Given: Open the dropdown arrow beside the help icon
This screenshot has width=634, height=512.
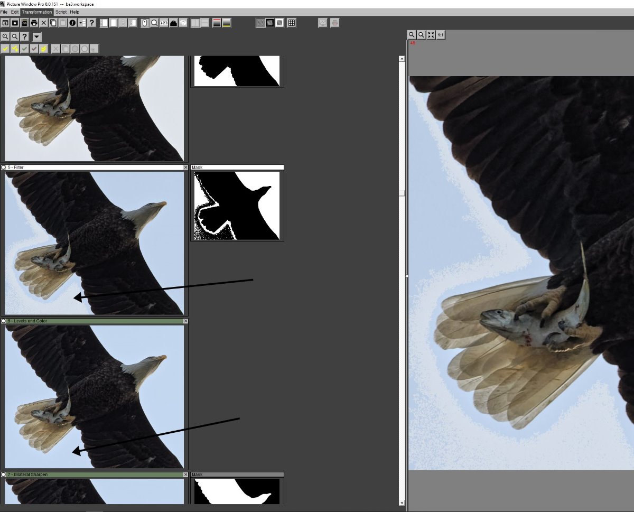Looking at the screenshot, I should [x=36, y=37].
